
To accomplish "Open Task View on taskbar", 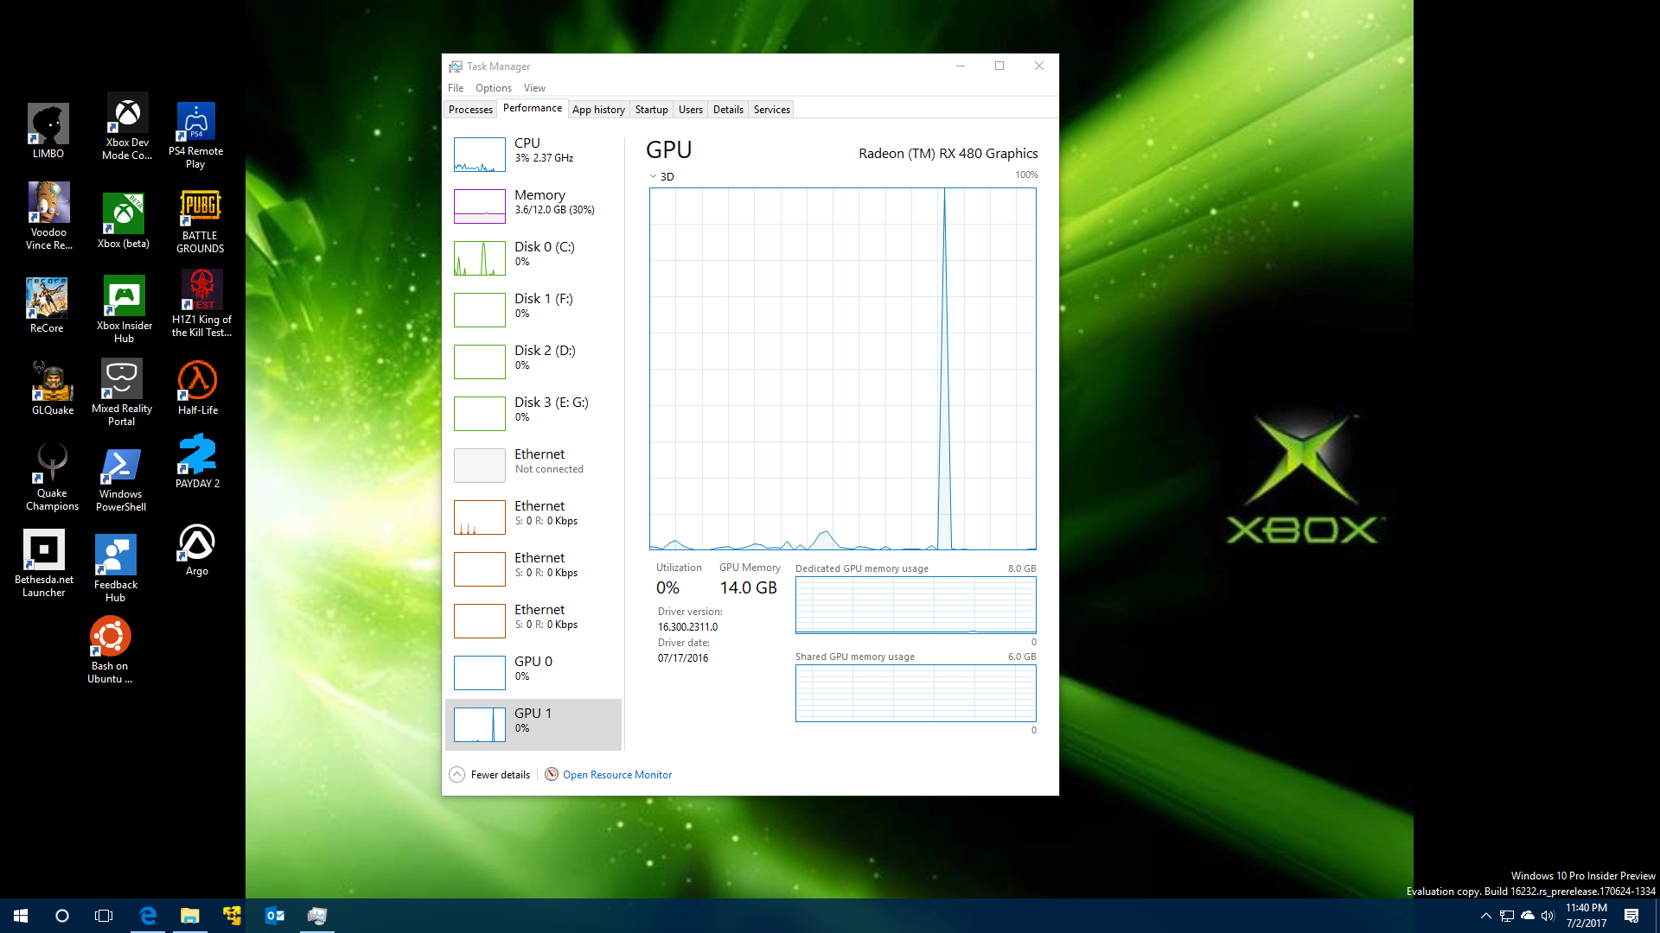I will [104, 916].
